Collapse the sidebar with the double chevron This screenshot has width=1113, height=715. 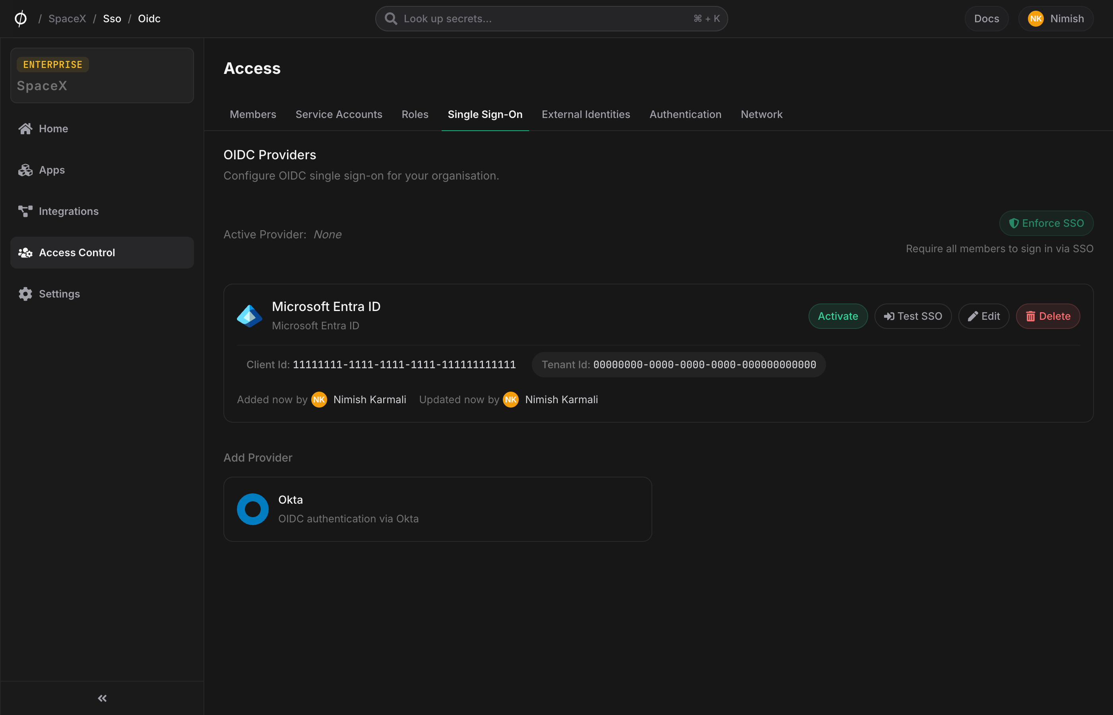point(102,698)
